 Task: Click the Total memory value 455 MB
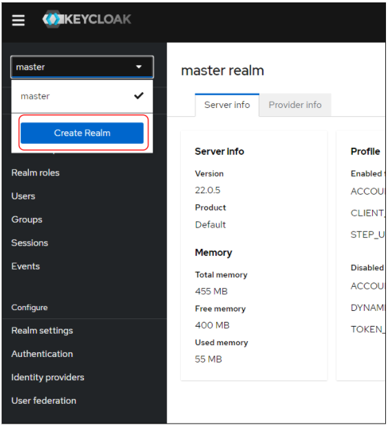pyautogui.click(x=211, y=292)
